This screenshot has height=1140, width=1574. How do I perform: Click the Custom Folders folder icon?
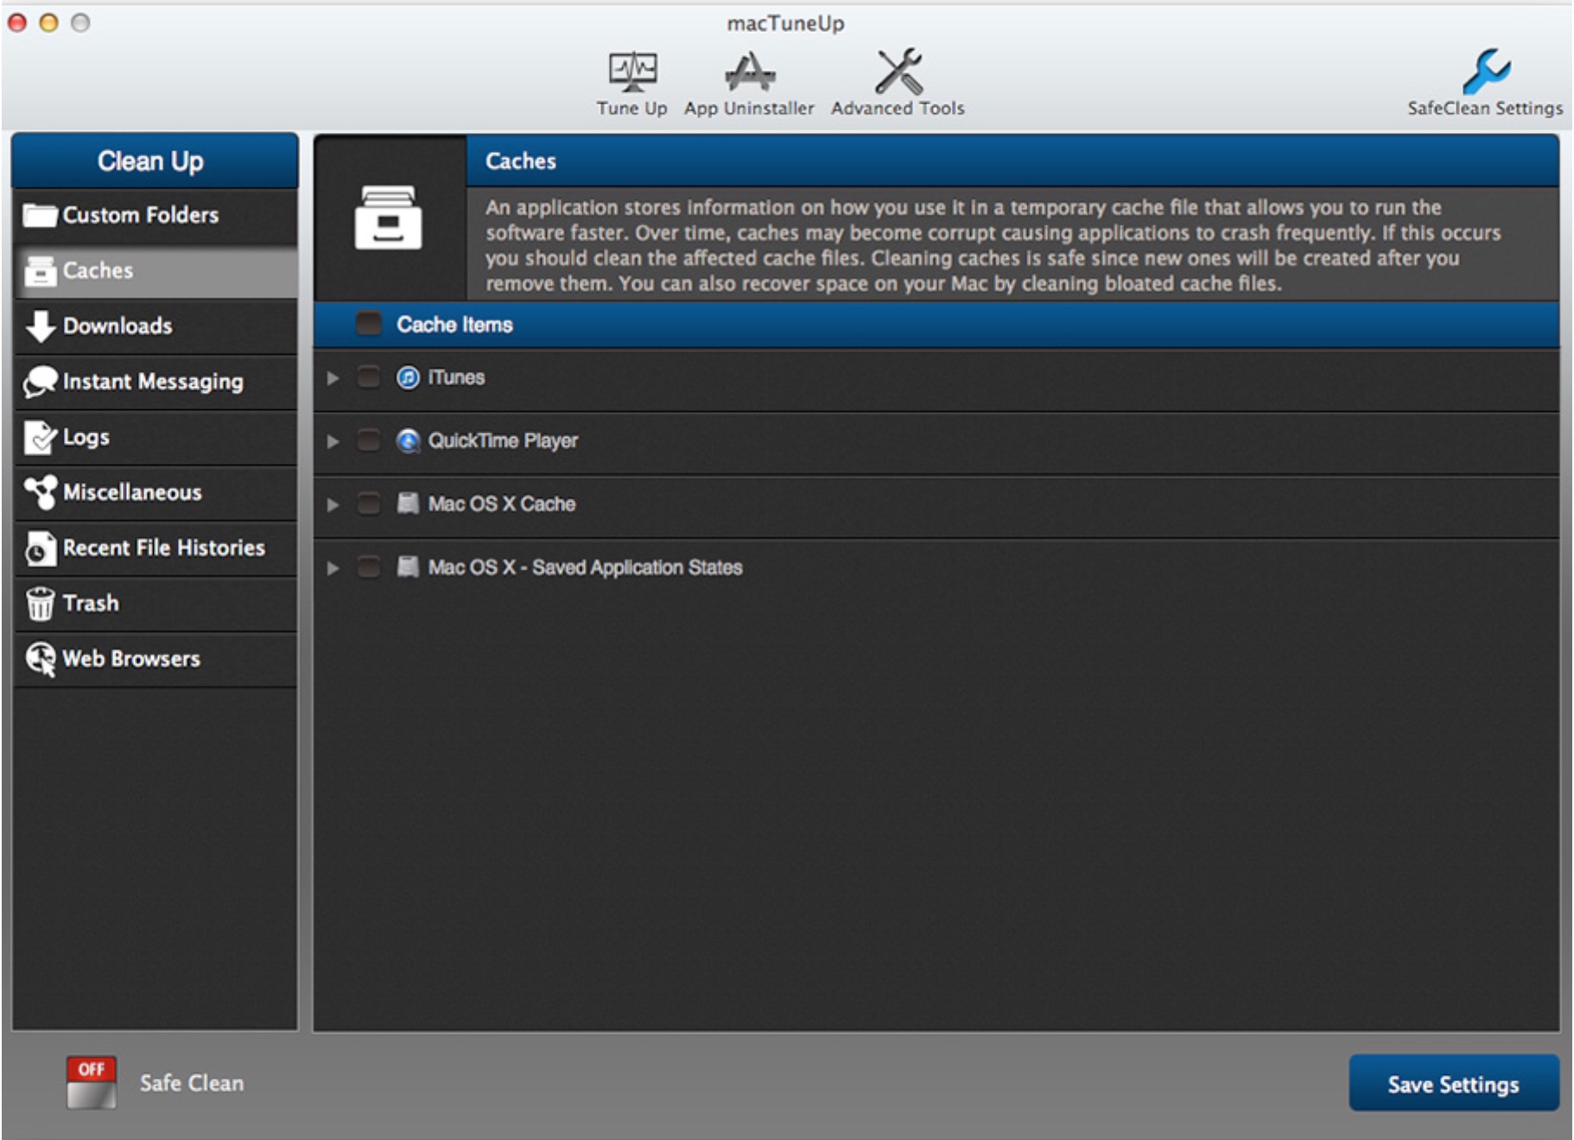click(40, 215)
